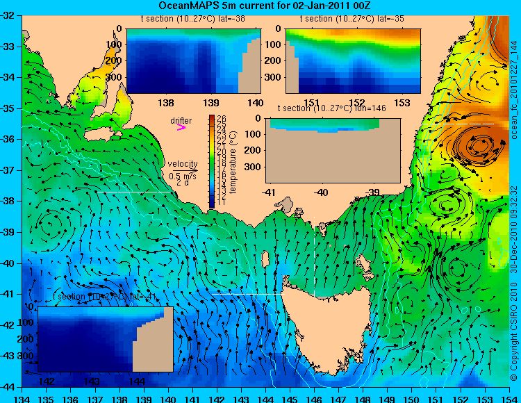The height and width of the screenshot is (403, 521).
Task: Click the "26" value on temperature colorbar
Action: (222, 119)
